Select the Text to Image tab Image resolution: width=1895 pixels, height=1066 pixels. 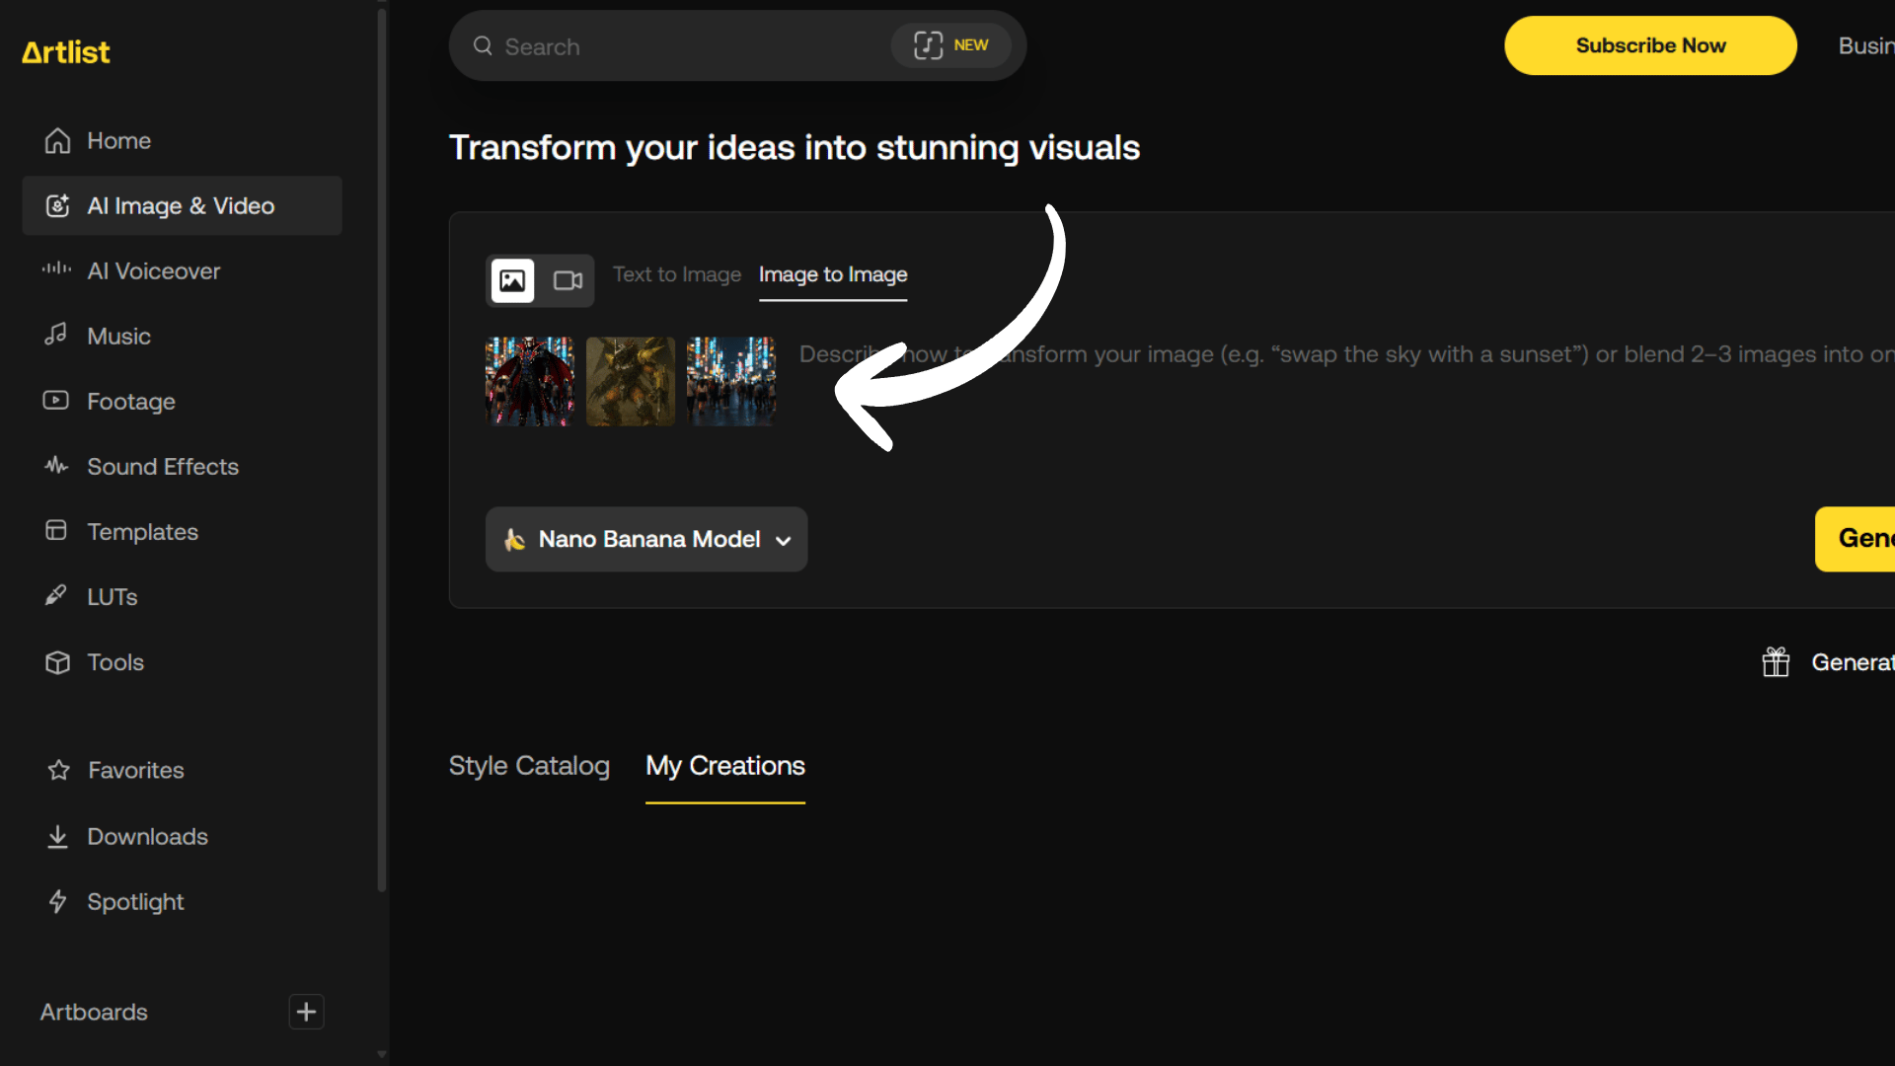[x=676, y=275]
